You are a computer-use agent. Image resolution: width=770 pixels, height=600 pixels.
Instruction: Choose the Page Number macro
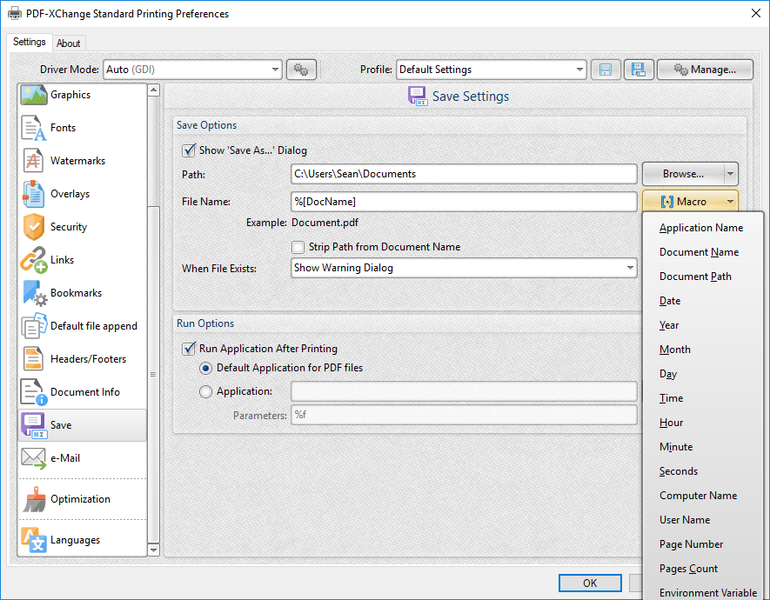(x=703, y=544)
